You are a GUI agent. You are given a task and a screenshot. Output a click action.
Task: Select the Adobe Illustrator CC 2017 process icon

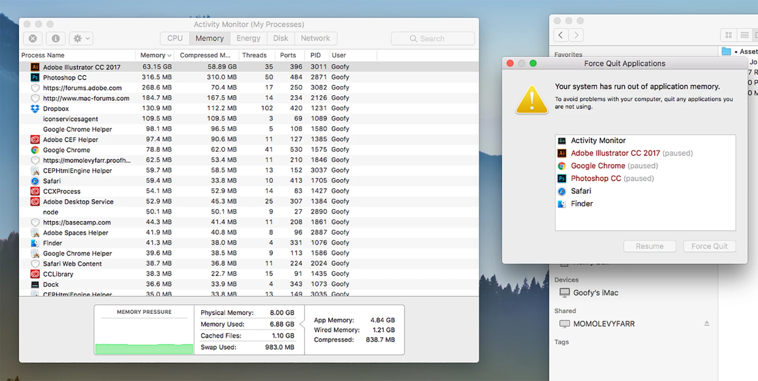(35, 67)
